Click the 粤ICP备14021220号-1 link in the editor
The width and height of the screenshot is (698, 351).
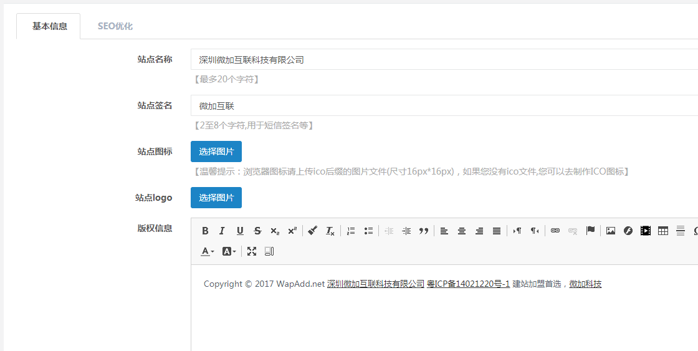point(468,284)
